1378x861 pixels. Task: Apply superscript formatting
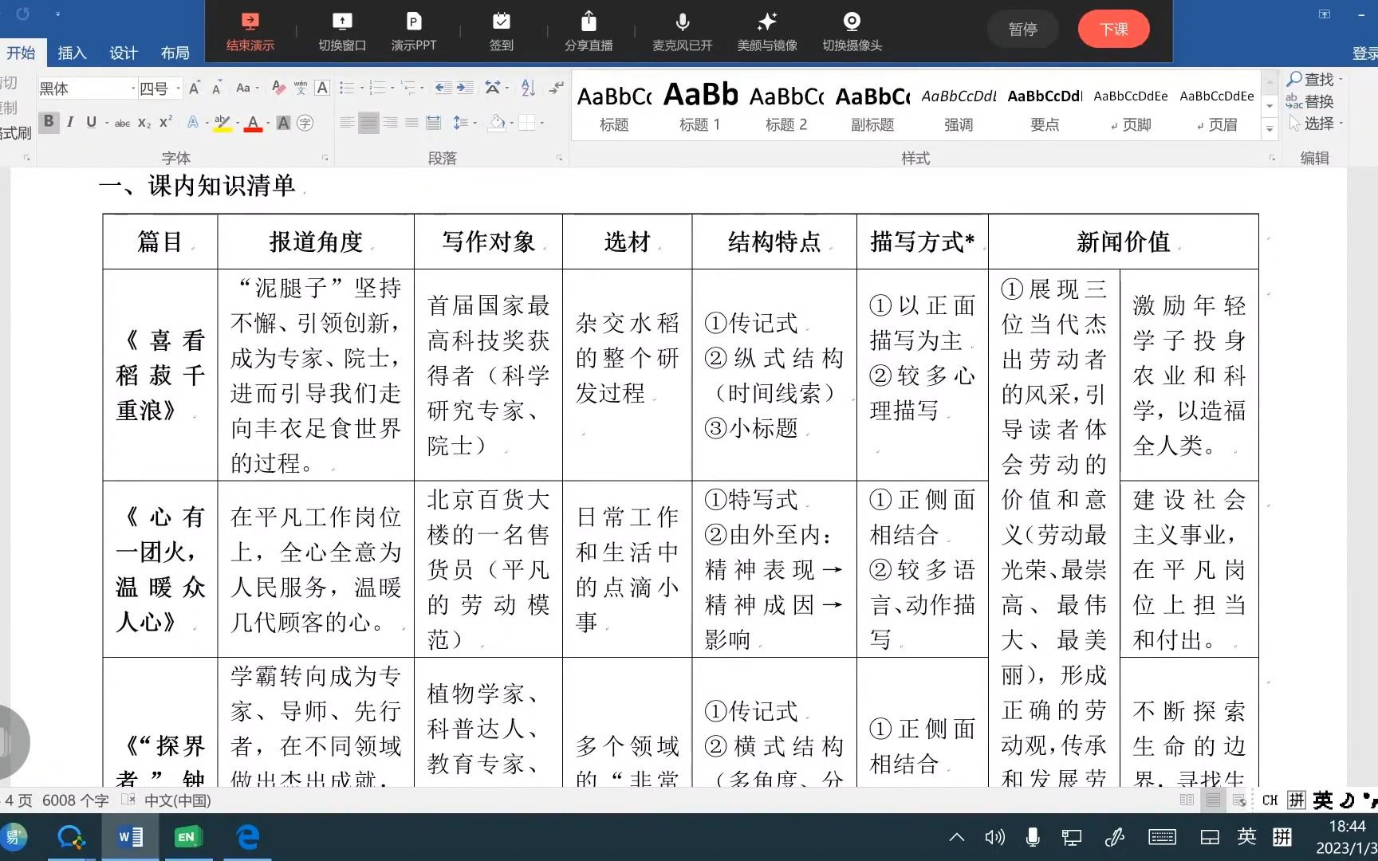[x=164, y=122]
